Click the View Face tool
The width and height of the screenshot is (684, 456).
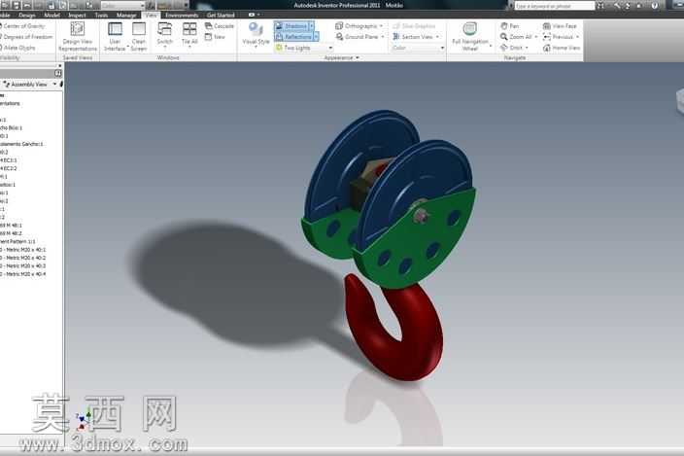point(560,25)
